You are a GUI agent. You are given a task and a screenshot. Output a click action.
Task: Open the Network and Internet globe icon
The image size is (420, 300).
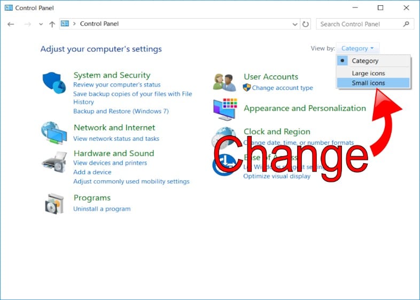pos(54,133)
